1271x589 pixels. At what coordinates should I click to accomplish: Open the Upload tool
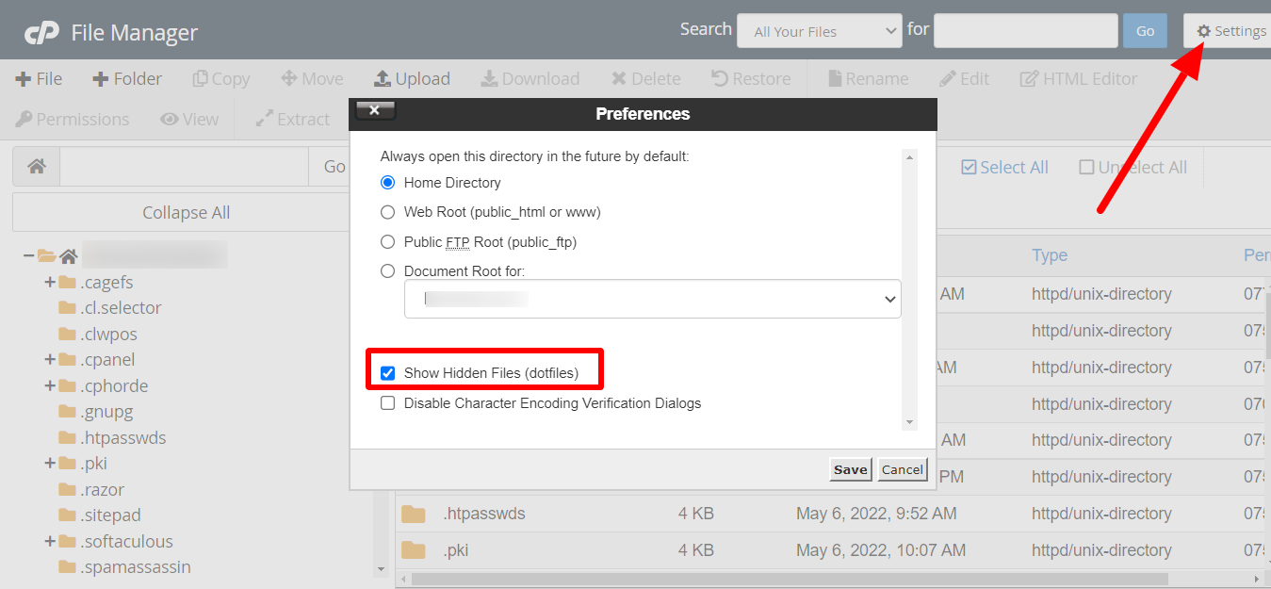coord(412,79)
